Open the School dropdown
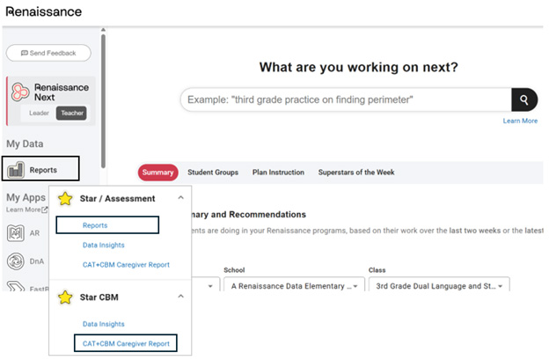 294,286
